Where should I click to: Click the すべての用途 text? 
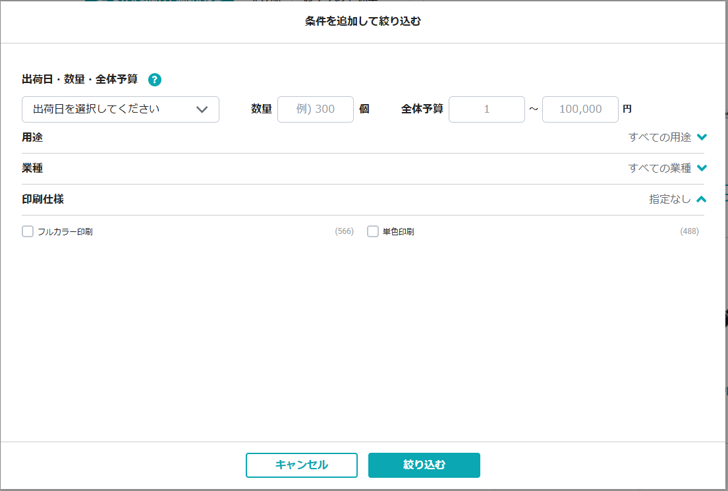point(659,137)
